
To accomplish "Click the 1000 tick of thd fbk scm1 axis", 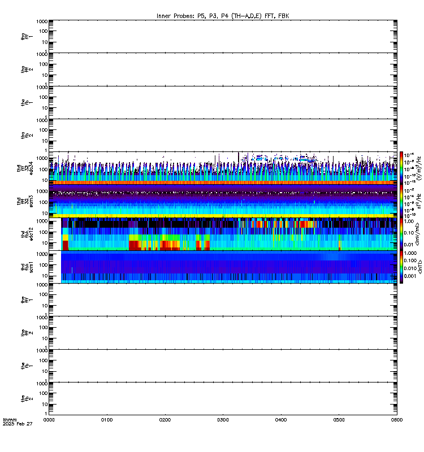I will click(x=42, y=254).
